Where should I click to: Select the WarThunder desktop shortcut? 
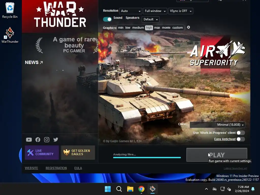[10, 35]
